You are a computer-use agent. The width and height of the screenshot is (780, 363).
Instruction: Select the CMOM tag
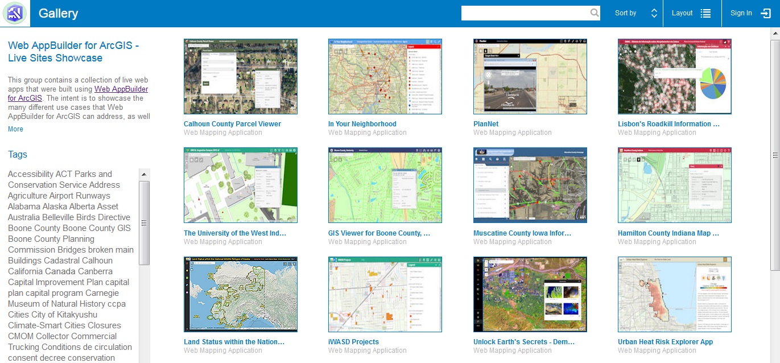(20, 336)
